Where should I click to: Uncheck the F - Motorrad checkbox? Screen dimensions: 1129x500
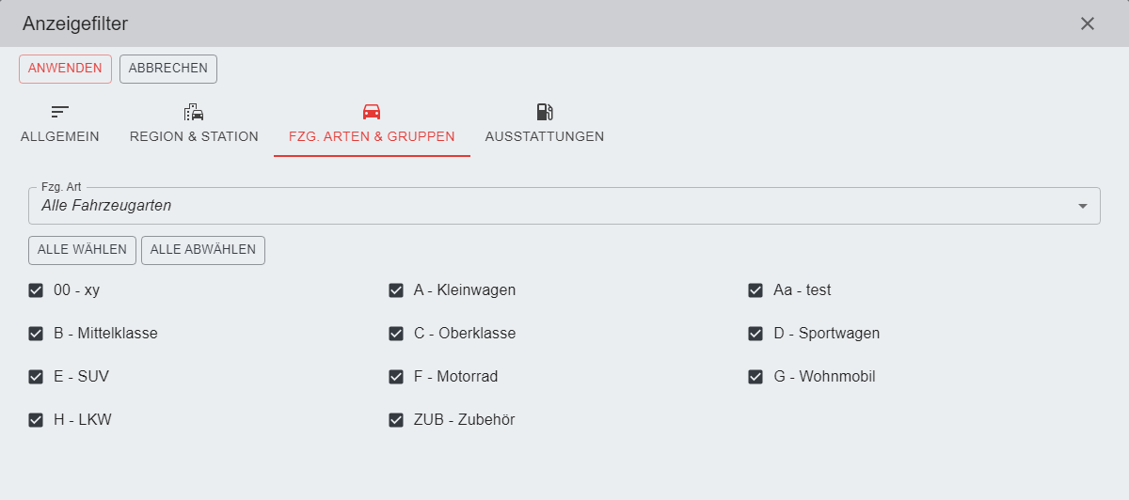396,377
